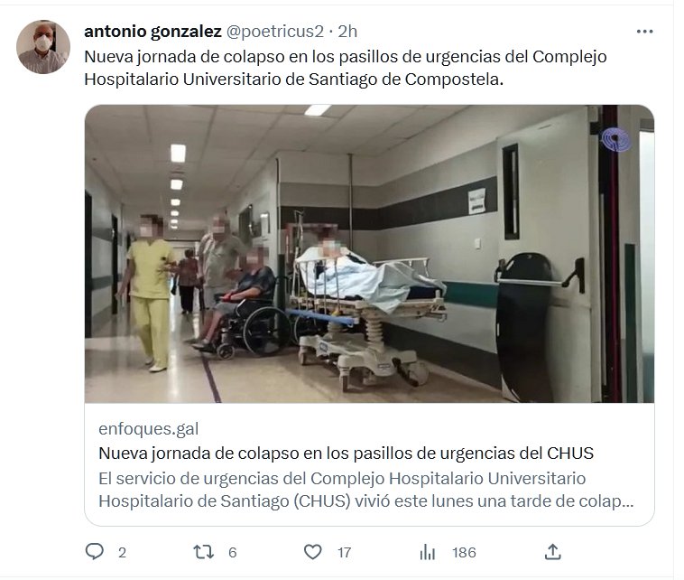This screenshot has height=580, width=684.
Task: Click the share upload icon
Action: click(x=552, y=552)
